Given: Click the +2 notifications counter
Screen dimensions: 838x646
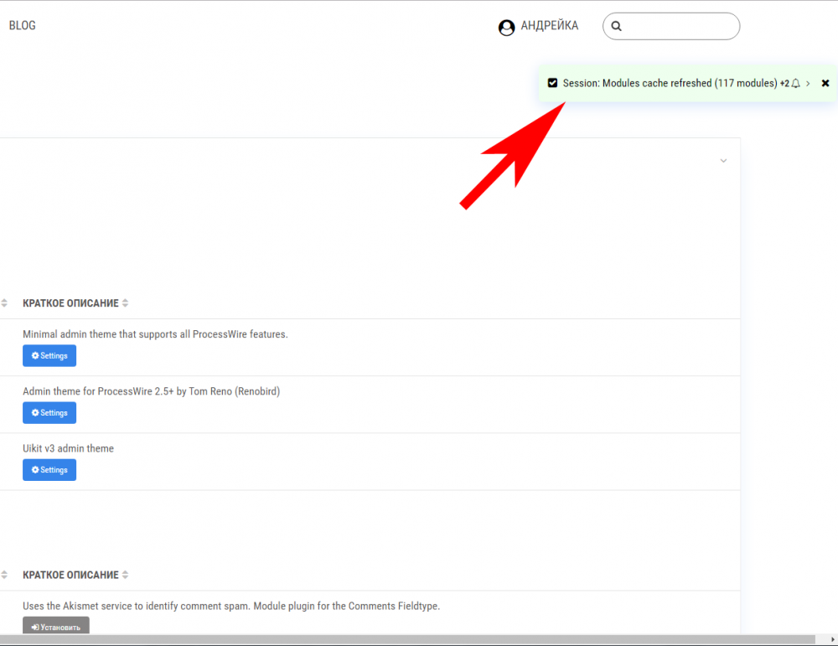Looking at the screenshot, I should (784, 84).
